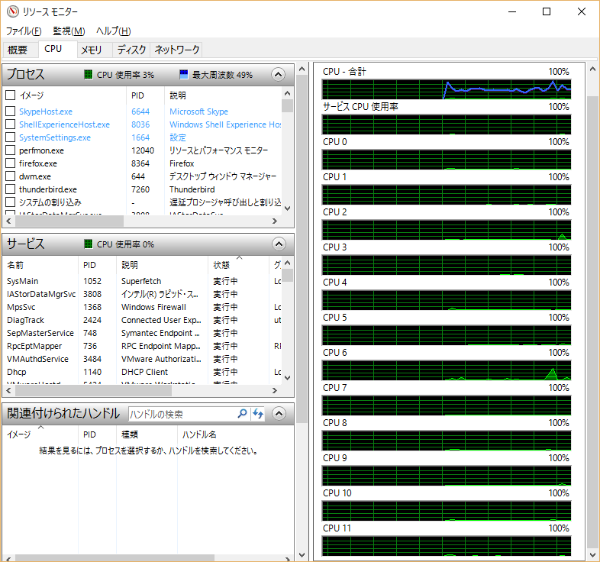Click graph pane scroll down arrow

click(592, 554)
